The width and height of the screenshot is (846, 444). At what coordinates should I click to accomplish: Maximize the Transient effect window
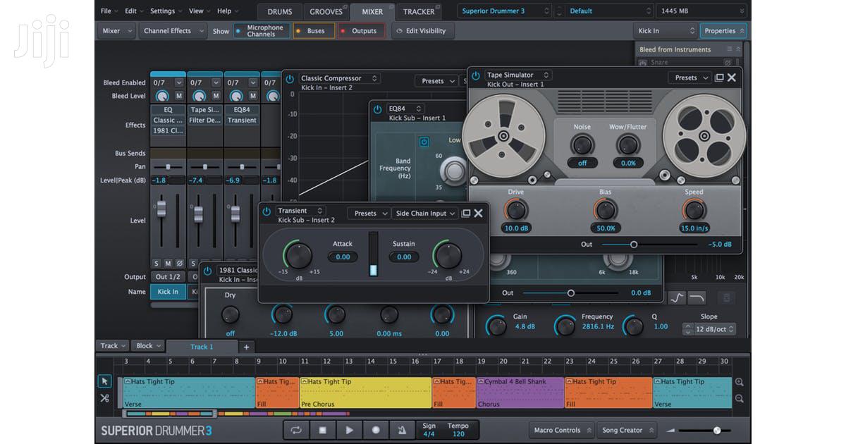(x=466, y=213)
